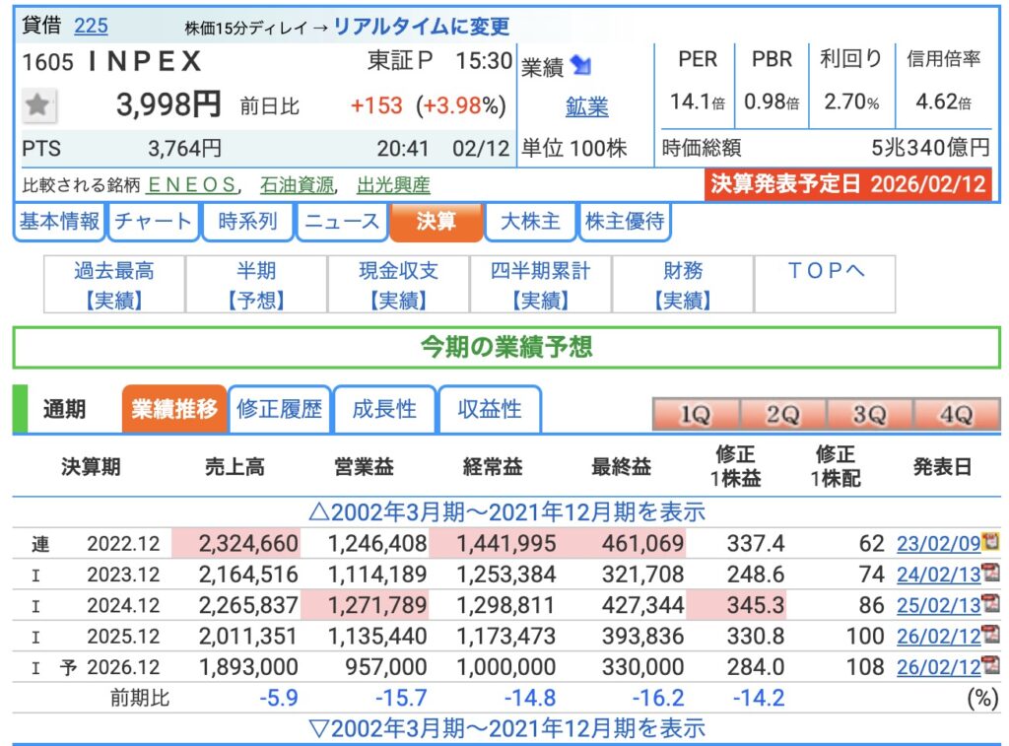1009x746 pixels.
Task: Open the ENEOS comparison stock link
Action: (x=192, y=184)
